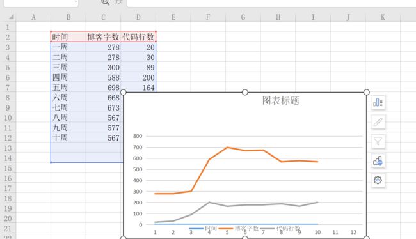Click the cell with value 164
This screenshot has height=239, width=416.
pos(138,88)
